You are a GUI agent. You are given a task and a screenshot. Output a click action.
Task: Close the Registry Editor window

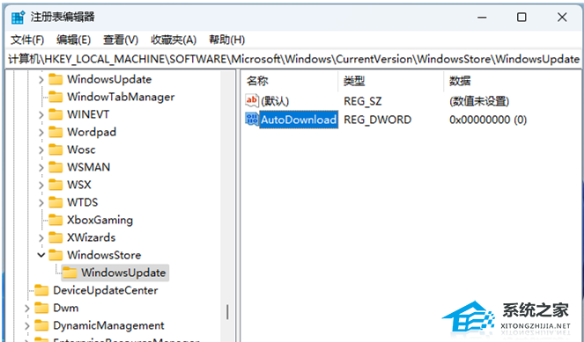pyautogui.click(x=562, y=18)
